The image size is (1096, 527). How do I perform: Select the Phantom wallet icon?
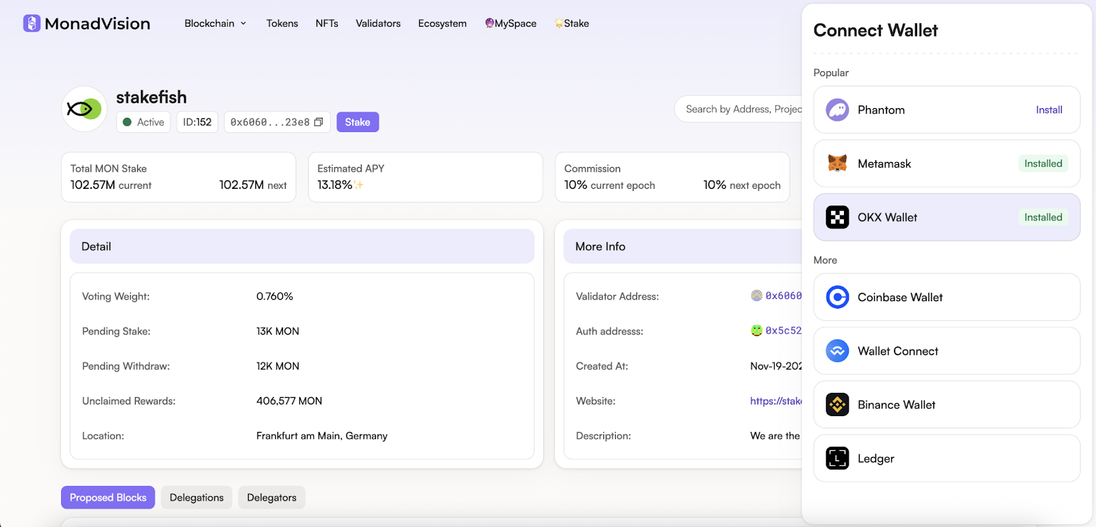tap(837, 110)
